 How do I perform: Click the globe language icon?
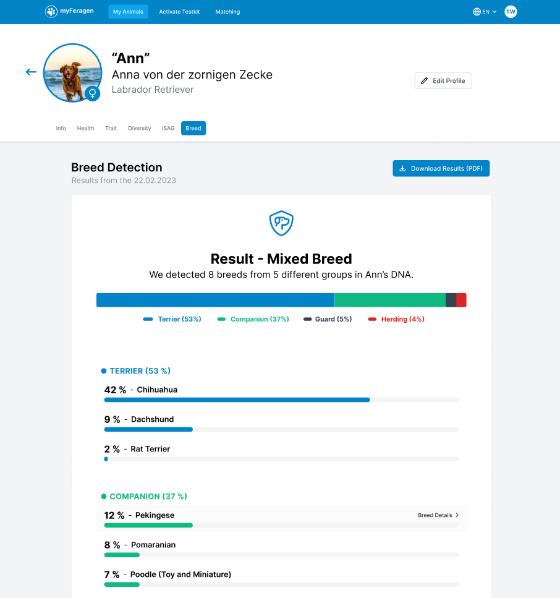click(477, 12)
